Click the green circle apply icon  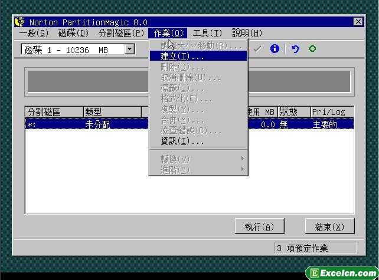click(x=312, y=50)
